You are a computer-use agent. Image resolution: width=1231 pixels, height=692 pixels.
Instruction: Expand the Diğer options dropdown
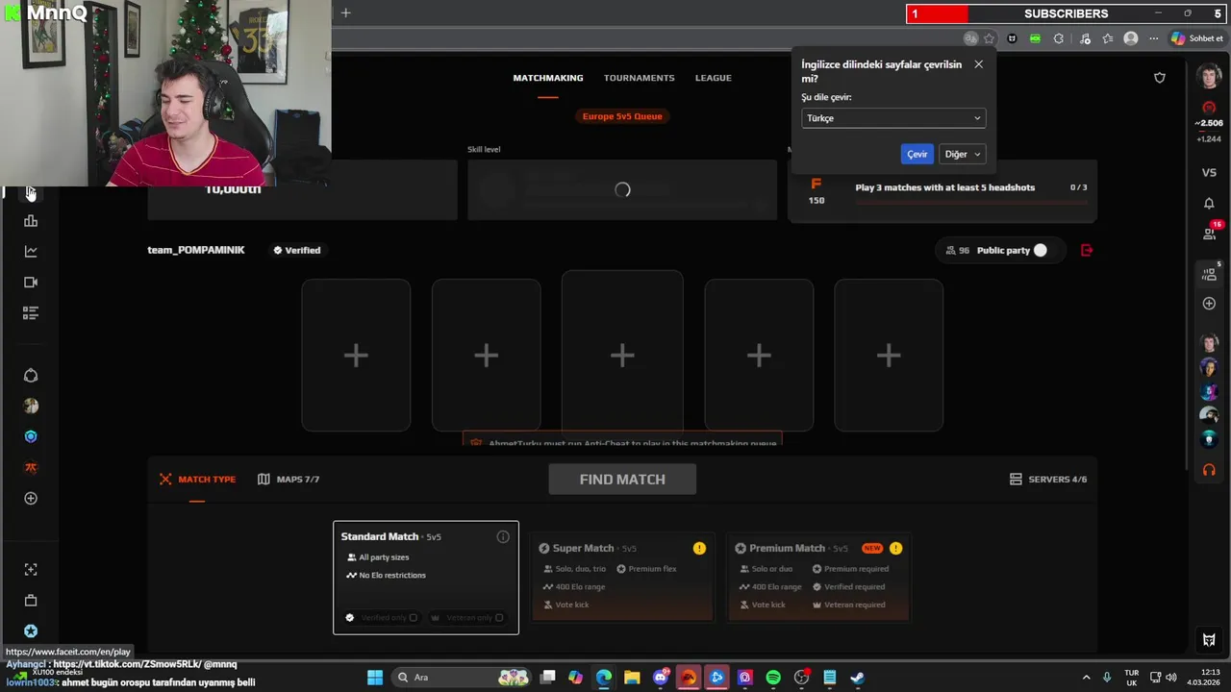click(963, 154)
